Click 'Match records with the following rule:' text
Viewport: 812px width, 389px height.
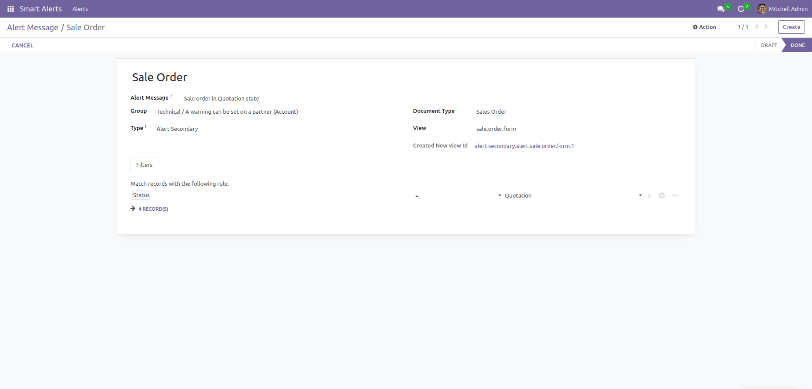pyautogui.click(x=180, y=184)
